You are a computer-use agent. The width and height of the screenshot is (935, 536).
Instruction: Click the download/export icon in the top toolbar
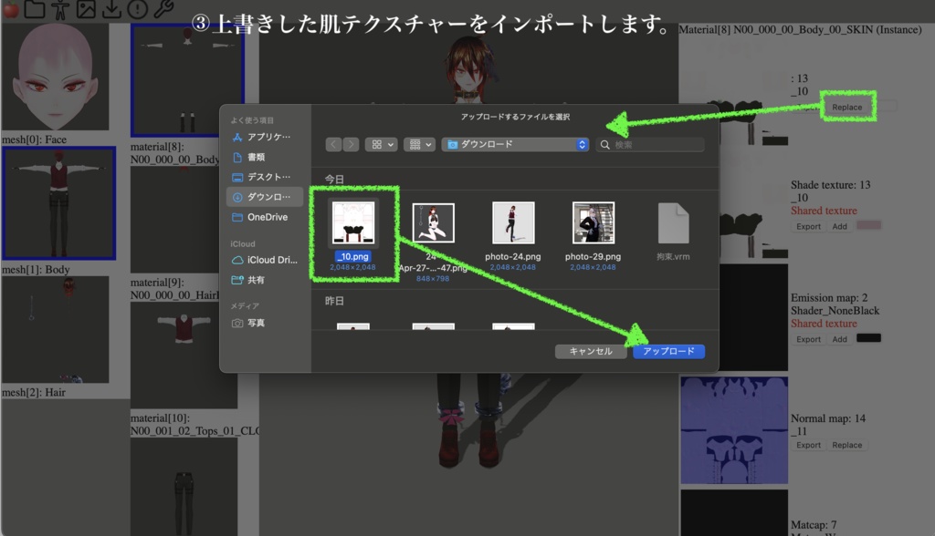coord(110,8)
